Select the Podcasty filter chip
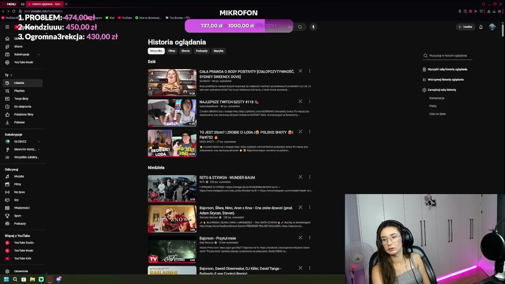 coord(202,51)
